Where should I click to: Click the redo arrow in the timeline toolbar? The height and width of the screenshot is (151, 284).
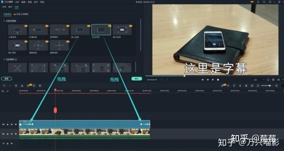(x=10, y=86)
